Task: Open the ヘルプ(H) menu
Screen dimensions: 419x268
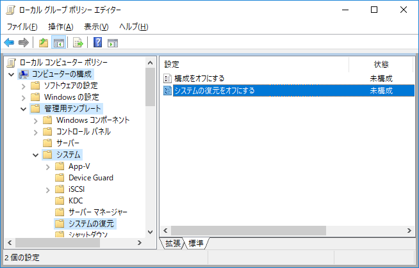Action: tap(134, 27)
